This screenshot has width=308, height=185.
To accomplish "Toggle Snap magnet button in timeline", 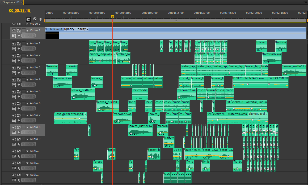I will 28,19.
